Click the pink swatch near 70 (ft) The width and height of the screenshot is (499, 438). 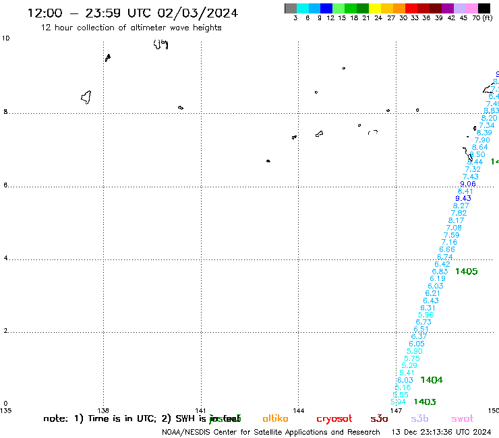[472, 8]
